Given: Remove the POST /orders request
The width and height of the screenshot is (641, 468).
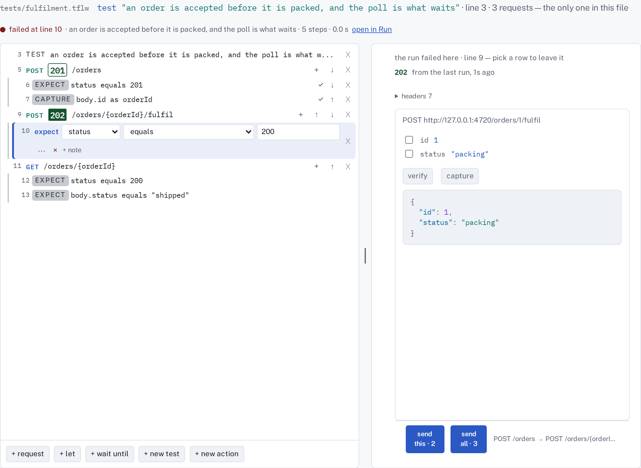Looking at the screenshot, I should [x=348, y=70].
